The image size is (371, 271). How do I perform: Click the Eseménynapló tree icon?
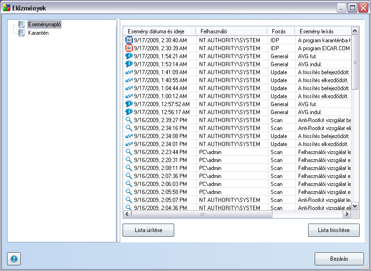[22, 24]
